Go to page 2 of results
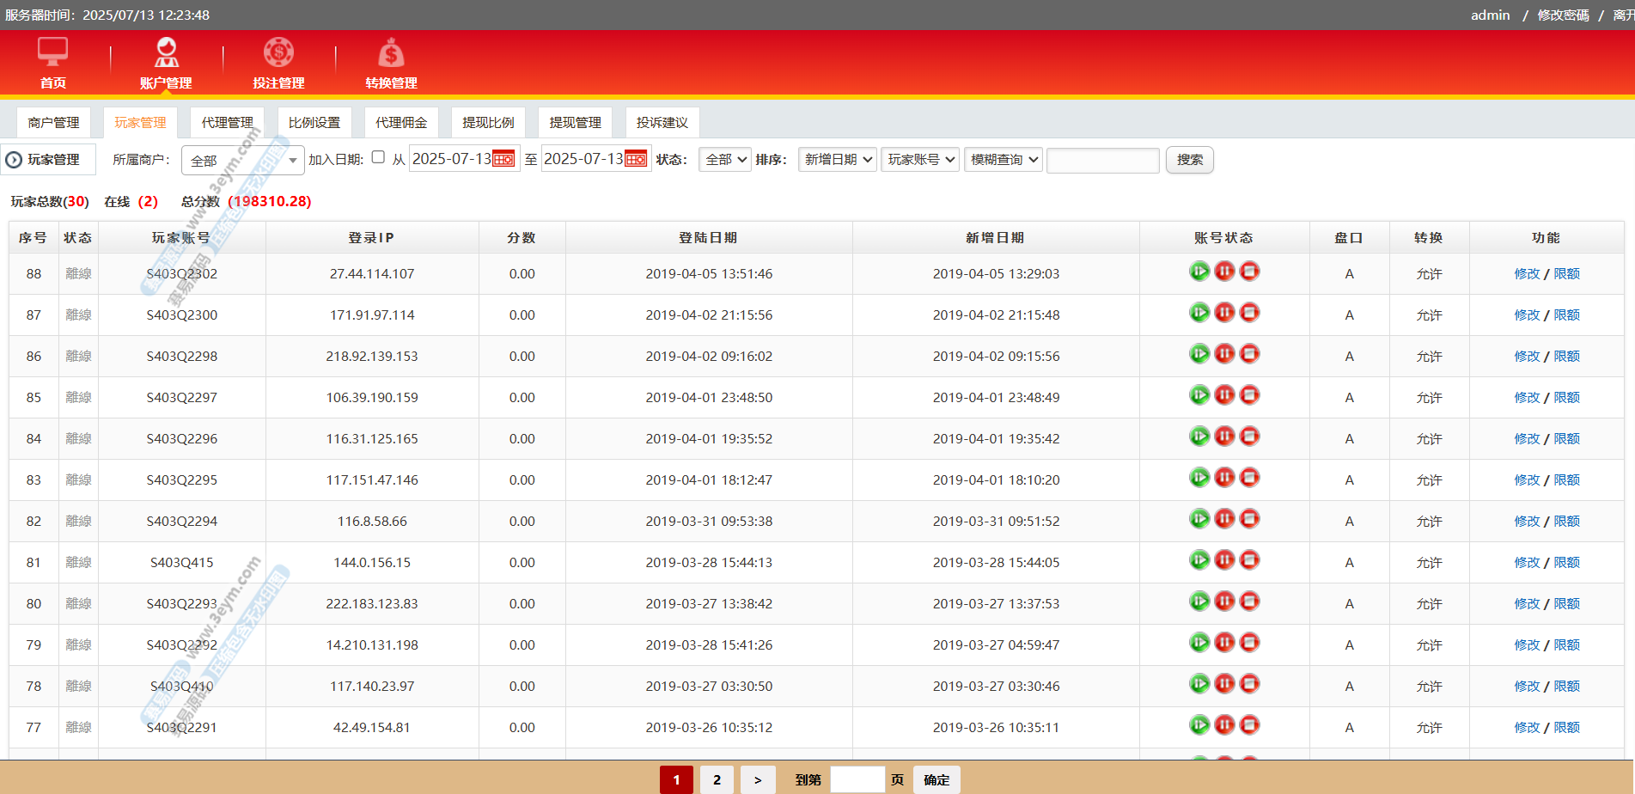Image resolution: width=1635 pixels, height=794 pixels. [x=717, y=779]
